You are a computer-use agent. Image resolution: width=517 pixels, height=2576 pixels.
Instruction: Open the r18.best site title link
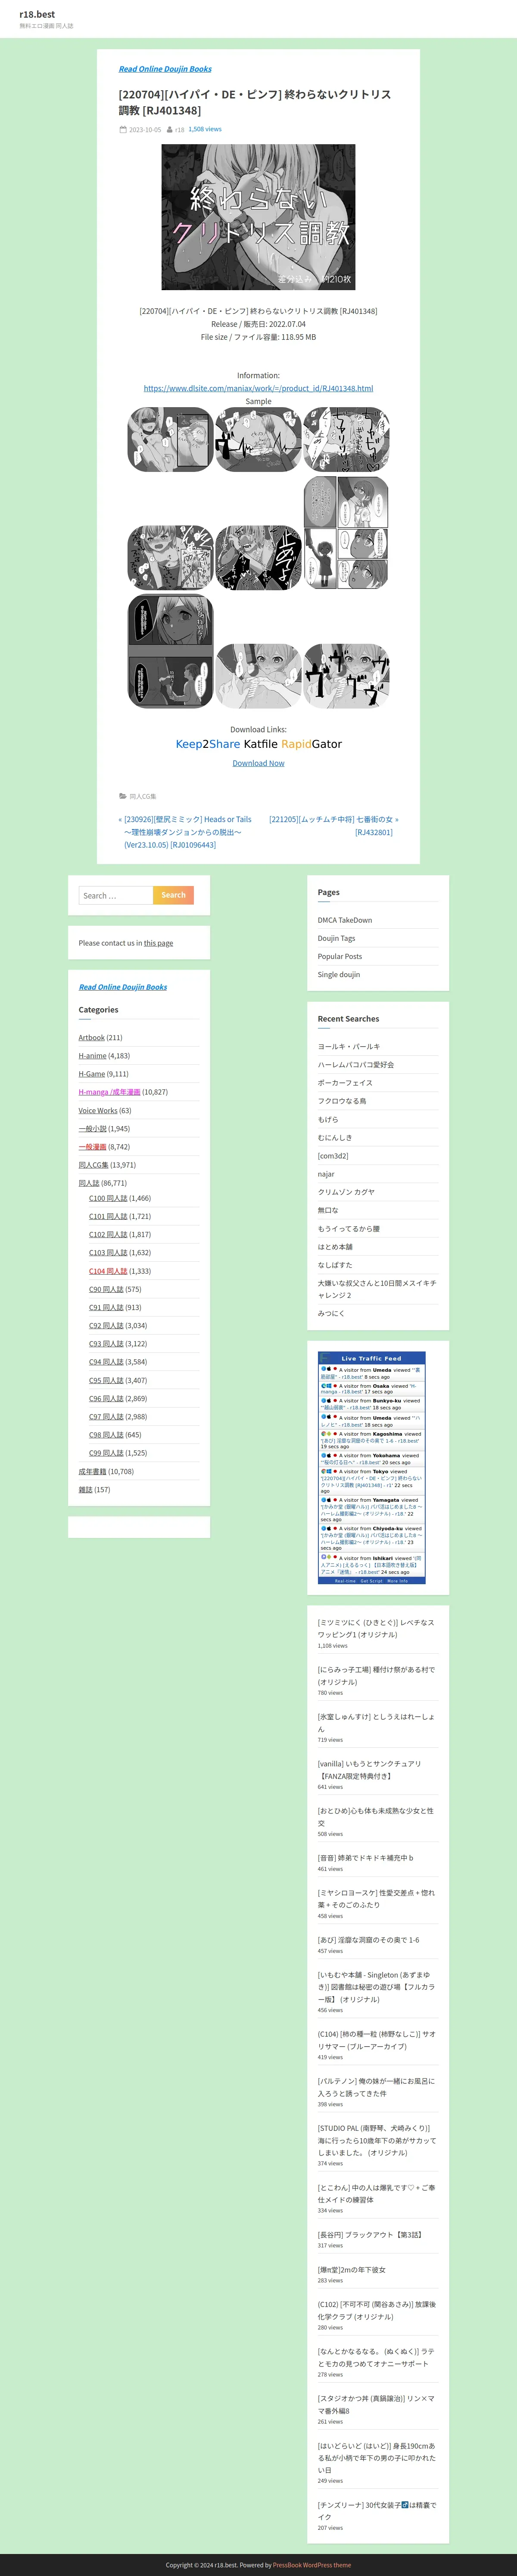click(37, 14)
